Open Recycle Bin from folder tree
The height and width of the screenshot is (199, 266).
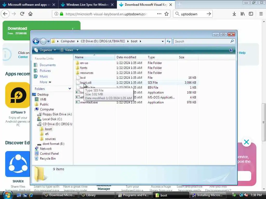tap(48, 159)
